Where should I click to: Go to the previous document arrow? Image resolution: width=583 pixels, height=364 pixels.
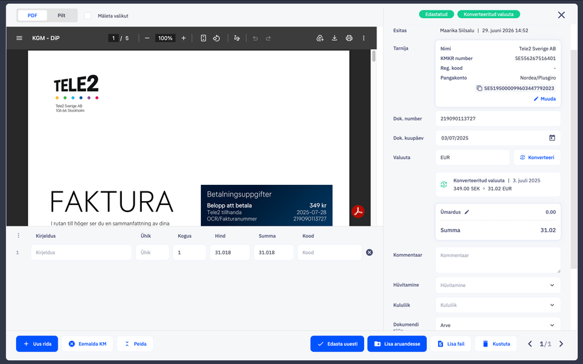coord(530,344)
